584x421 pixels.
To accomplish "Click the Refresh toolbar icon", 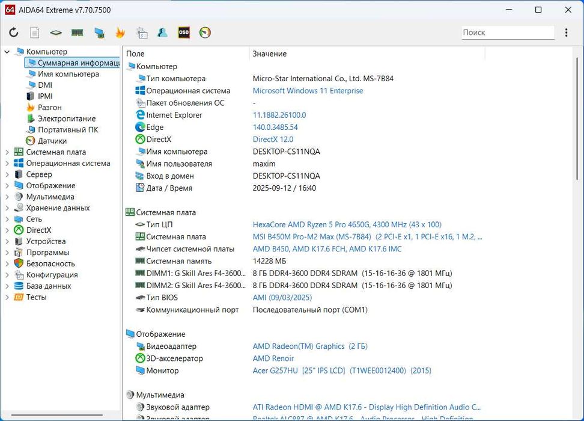I will (x=14, y=32).
